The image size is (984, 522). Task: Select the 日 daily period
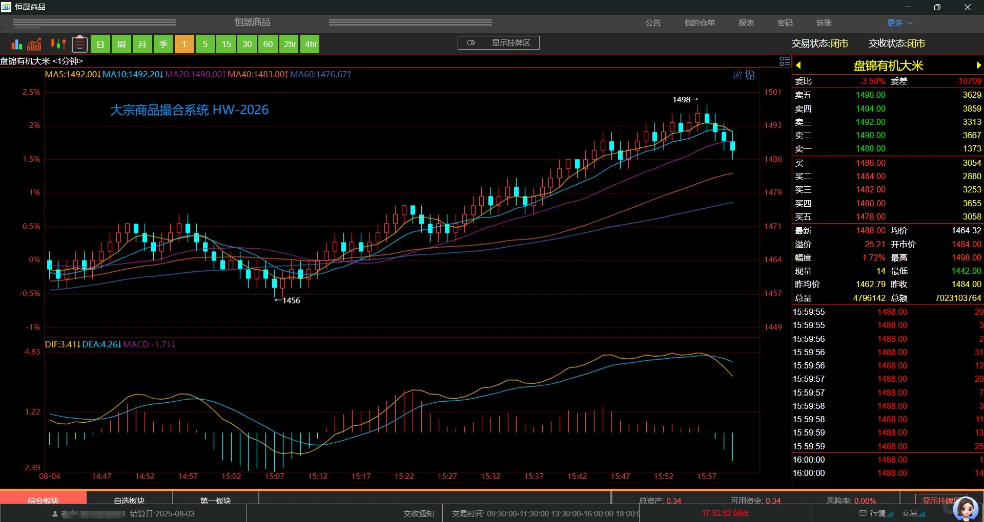[100, 44]
